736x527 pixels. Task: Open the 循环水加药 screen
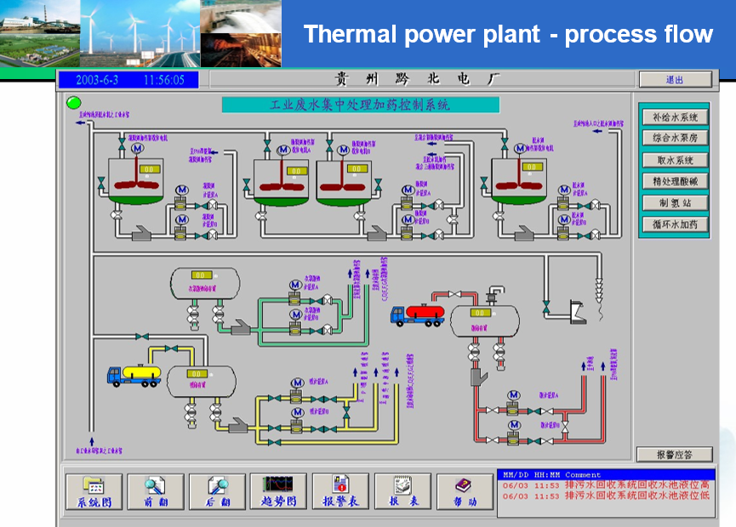(x=675, y=224)
